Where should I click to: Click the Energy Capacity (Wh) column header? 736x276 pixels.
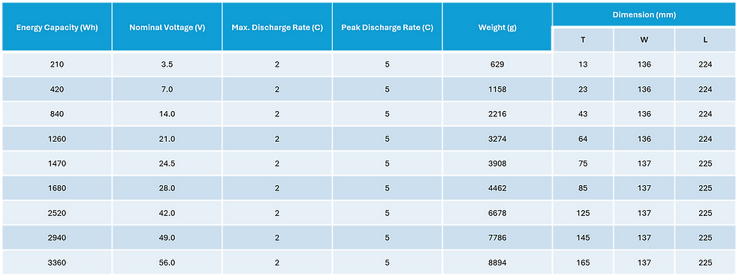tap(57, 27)
